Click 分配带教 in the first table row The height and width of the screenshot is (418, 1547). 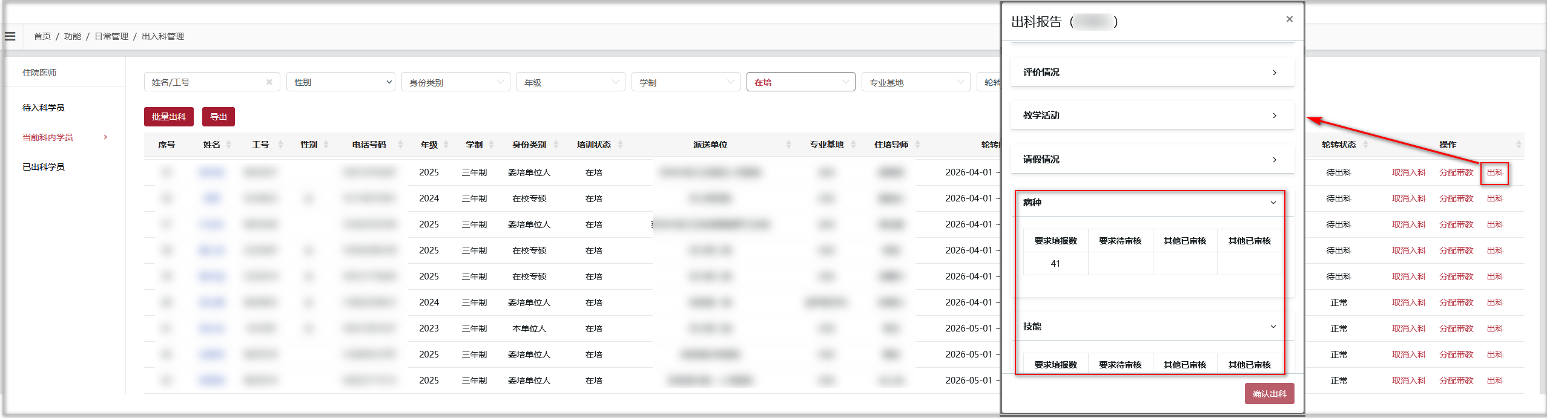pyautogui.click(x=1456, y=172)
